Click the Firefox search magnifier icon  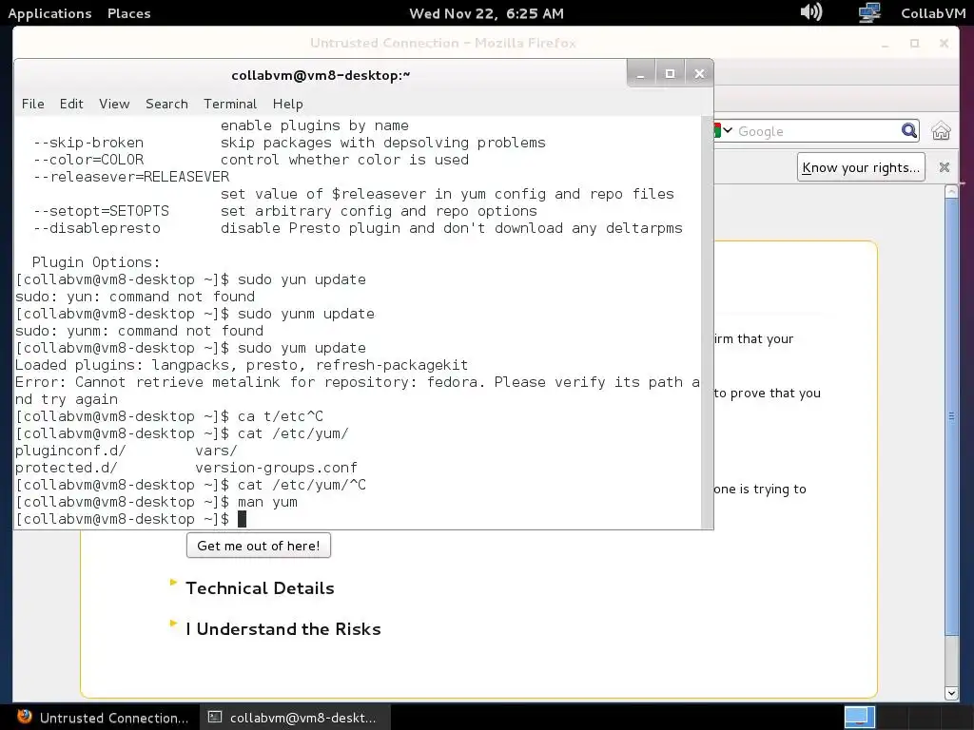908,130
